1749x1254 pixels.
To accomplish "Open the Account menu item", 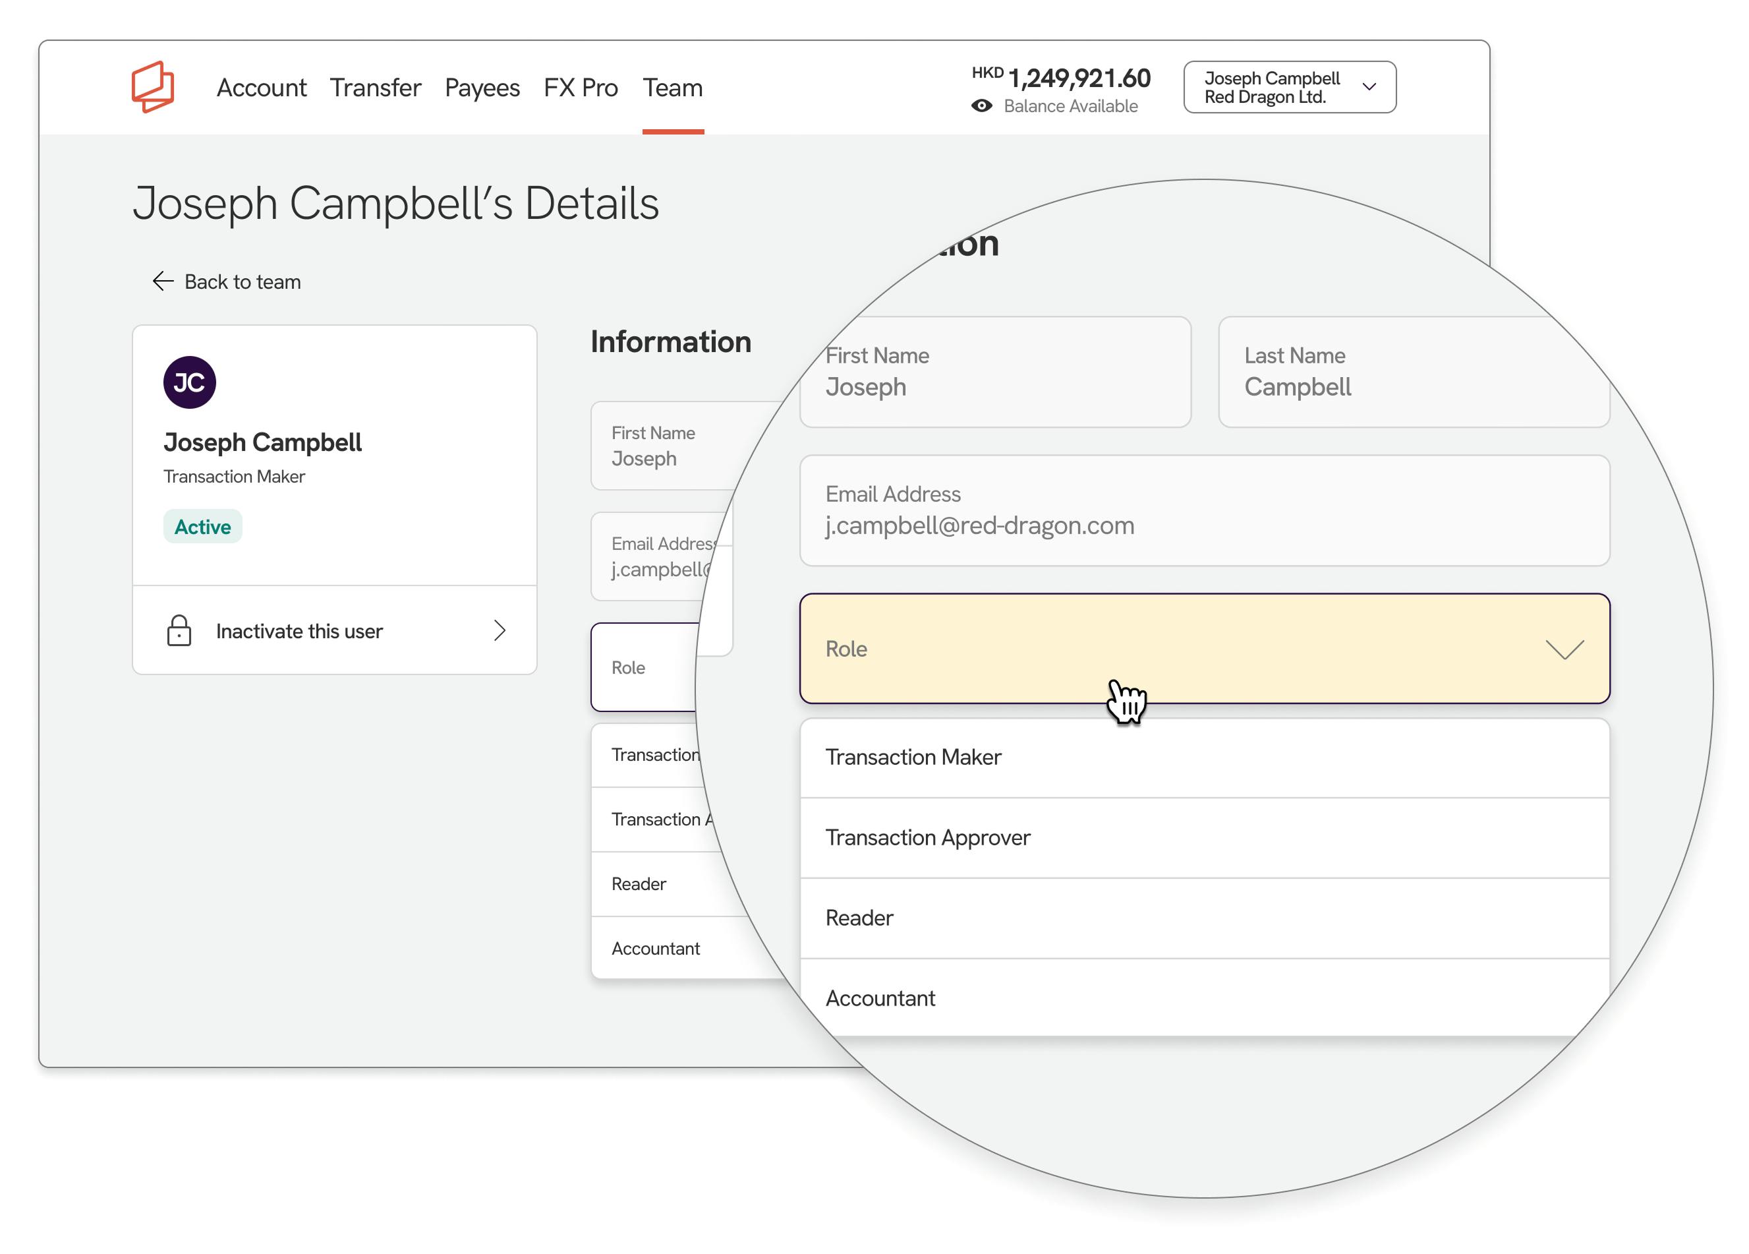I will point(261,88).
